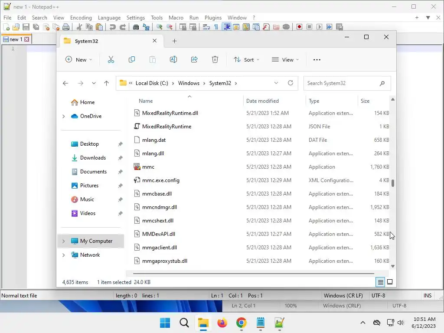Add new Explorer tab with plus
The image size is (444, 333).
click(174, 41)
